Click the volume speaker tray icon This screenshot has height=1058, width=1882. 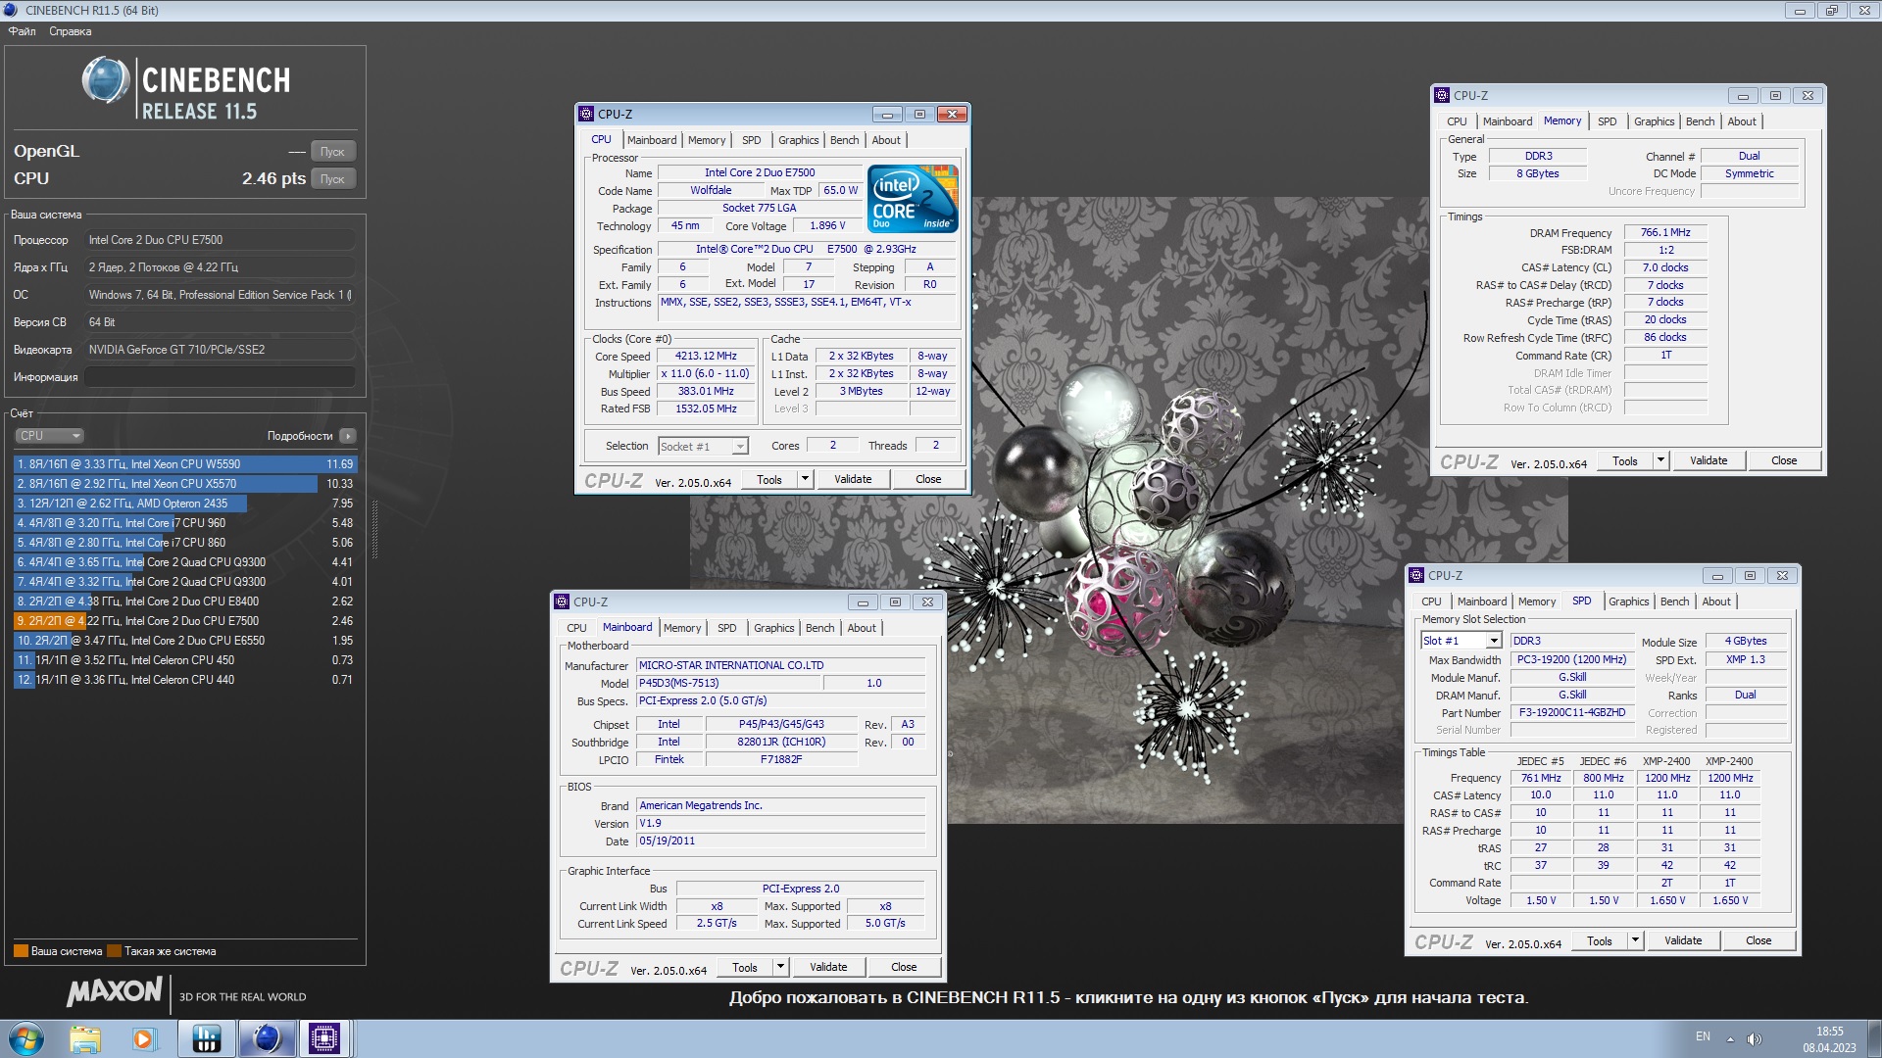point(1755,1038)
